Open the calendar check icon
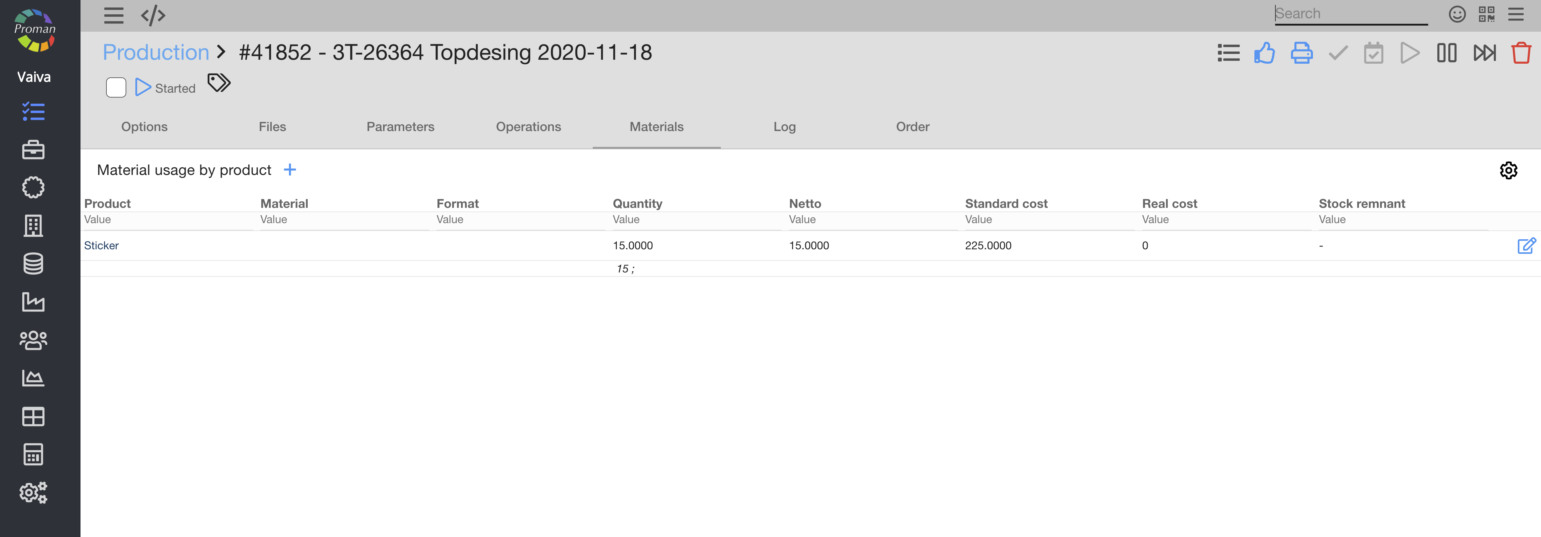The image size is (1541, 537). [1374, 53]
